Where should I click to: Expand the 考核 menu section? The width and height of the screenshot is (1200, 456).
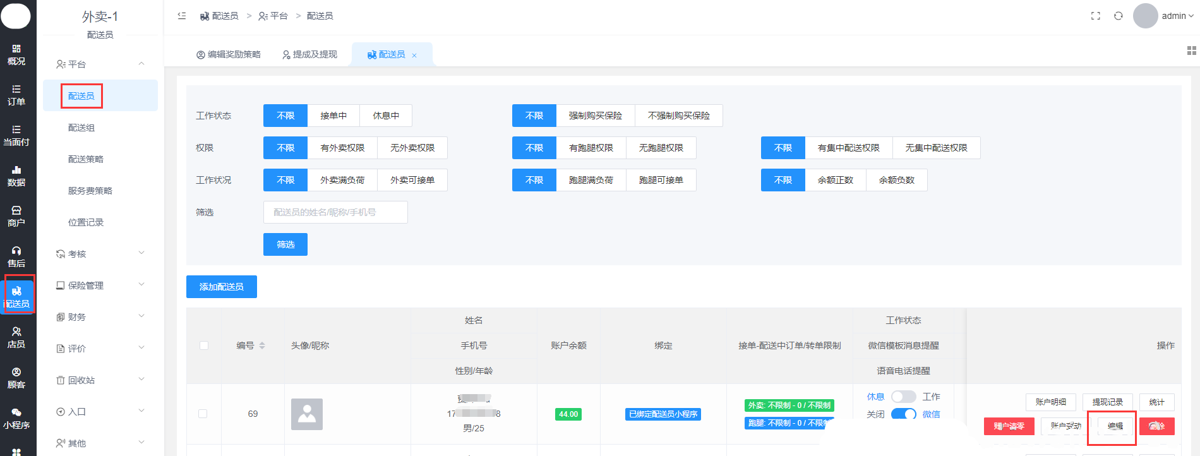(100, 254)
